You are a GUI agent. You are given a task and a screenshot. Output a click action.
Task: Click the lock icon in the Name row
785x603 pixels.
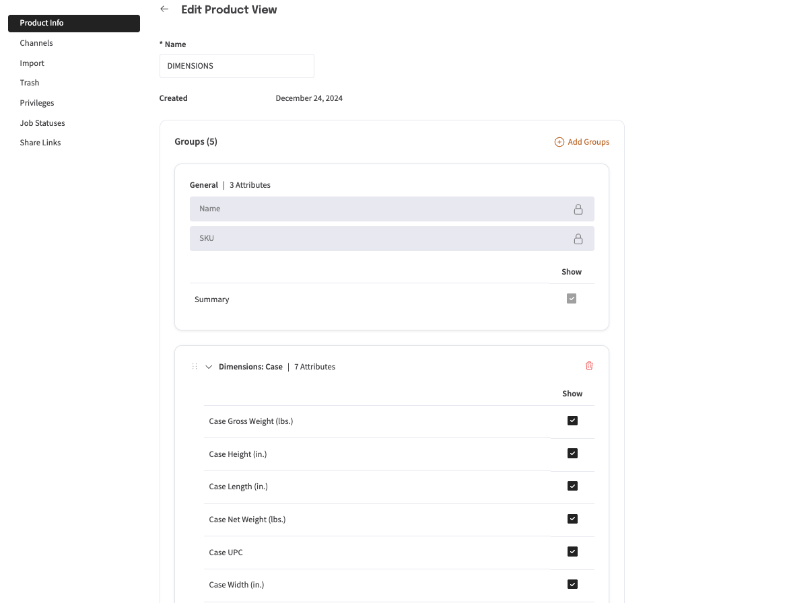coord(578,209)
